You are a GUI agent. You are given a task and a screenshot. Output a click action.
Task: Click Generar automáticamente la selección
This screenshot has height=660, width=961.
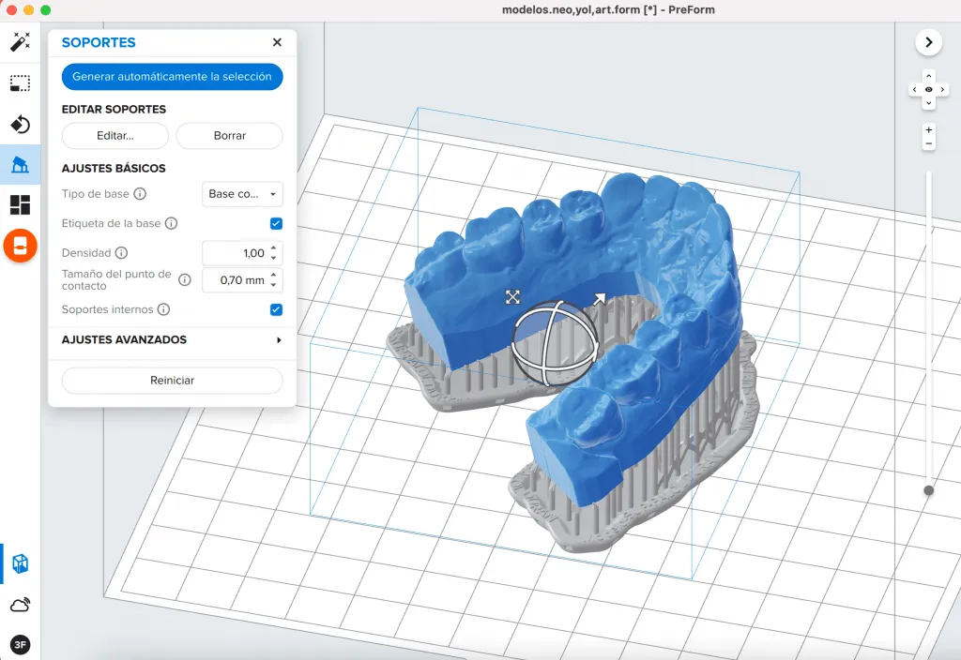tap(173, 77)
